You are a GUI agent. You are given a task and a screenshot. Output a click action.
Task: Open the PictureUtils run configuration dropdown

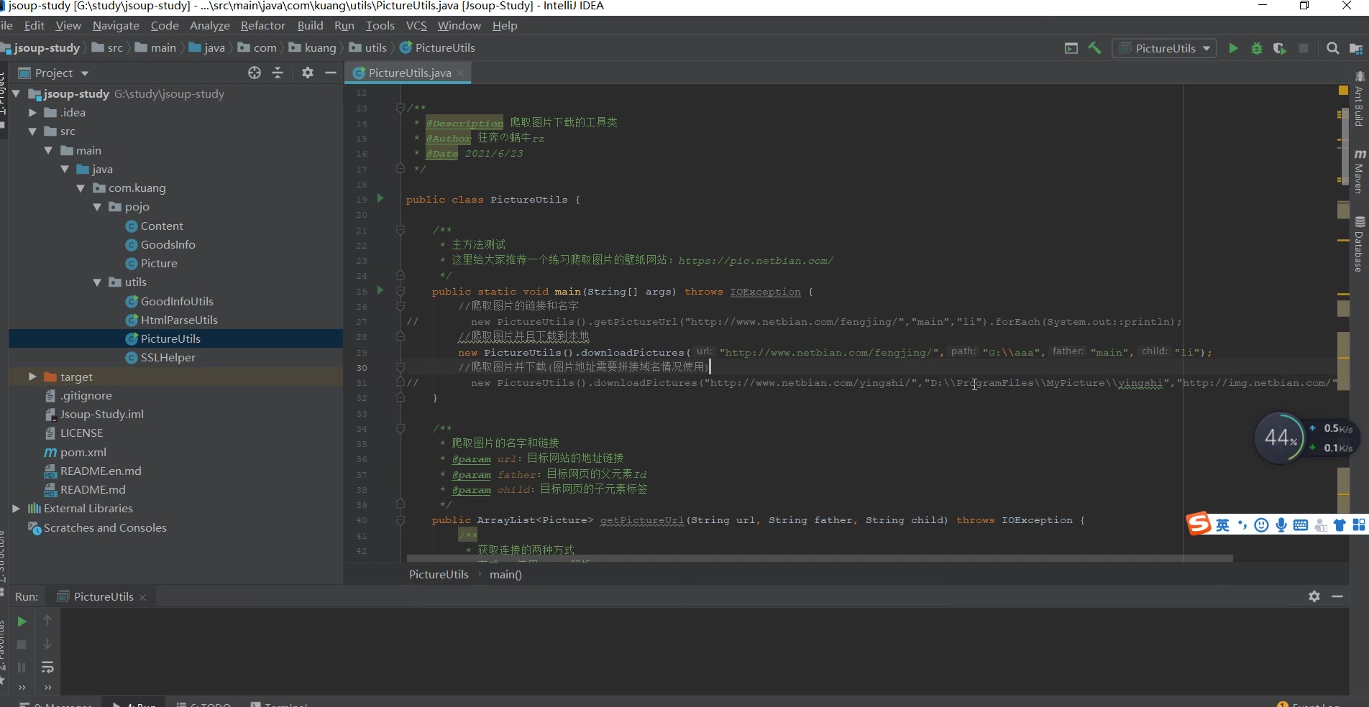click(1165, 48)
